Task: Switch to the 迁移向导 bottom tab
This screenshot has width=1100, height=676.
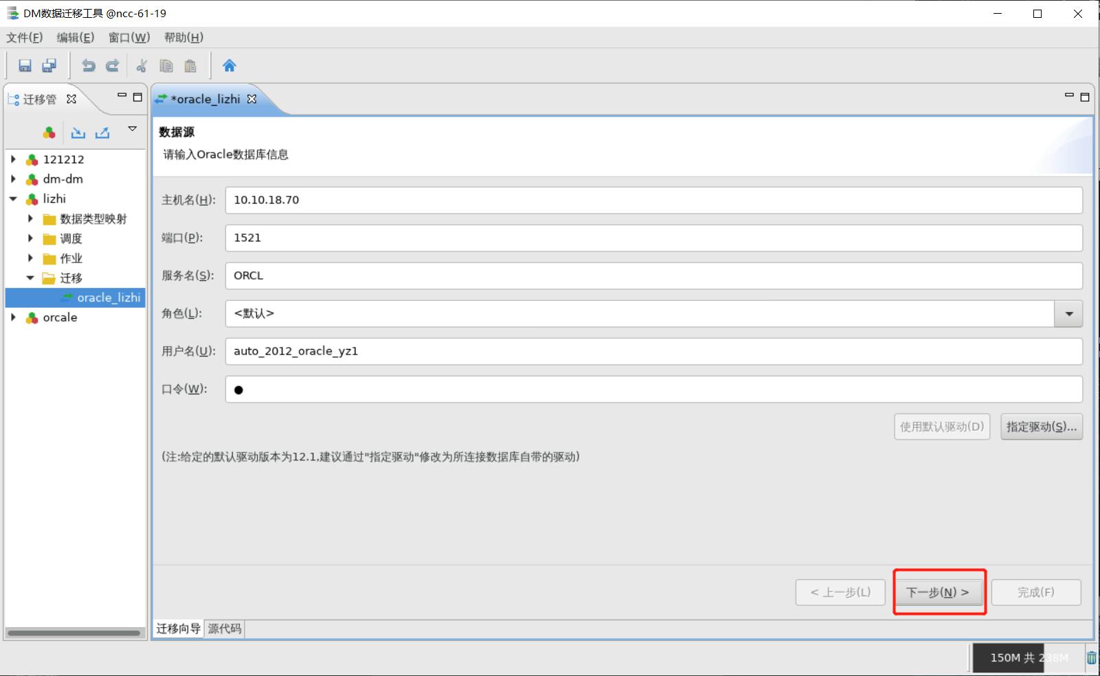Action: click(179, 629)
